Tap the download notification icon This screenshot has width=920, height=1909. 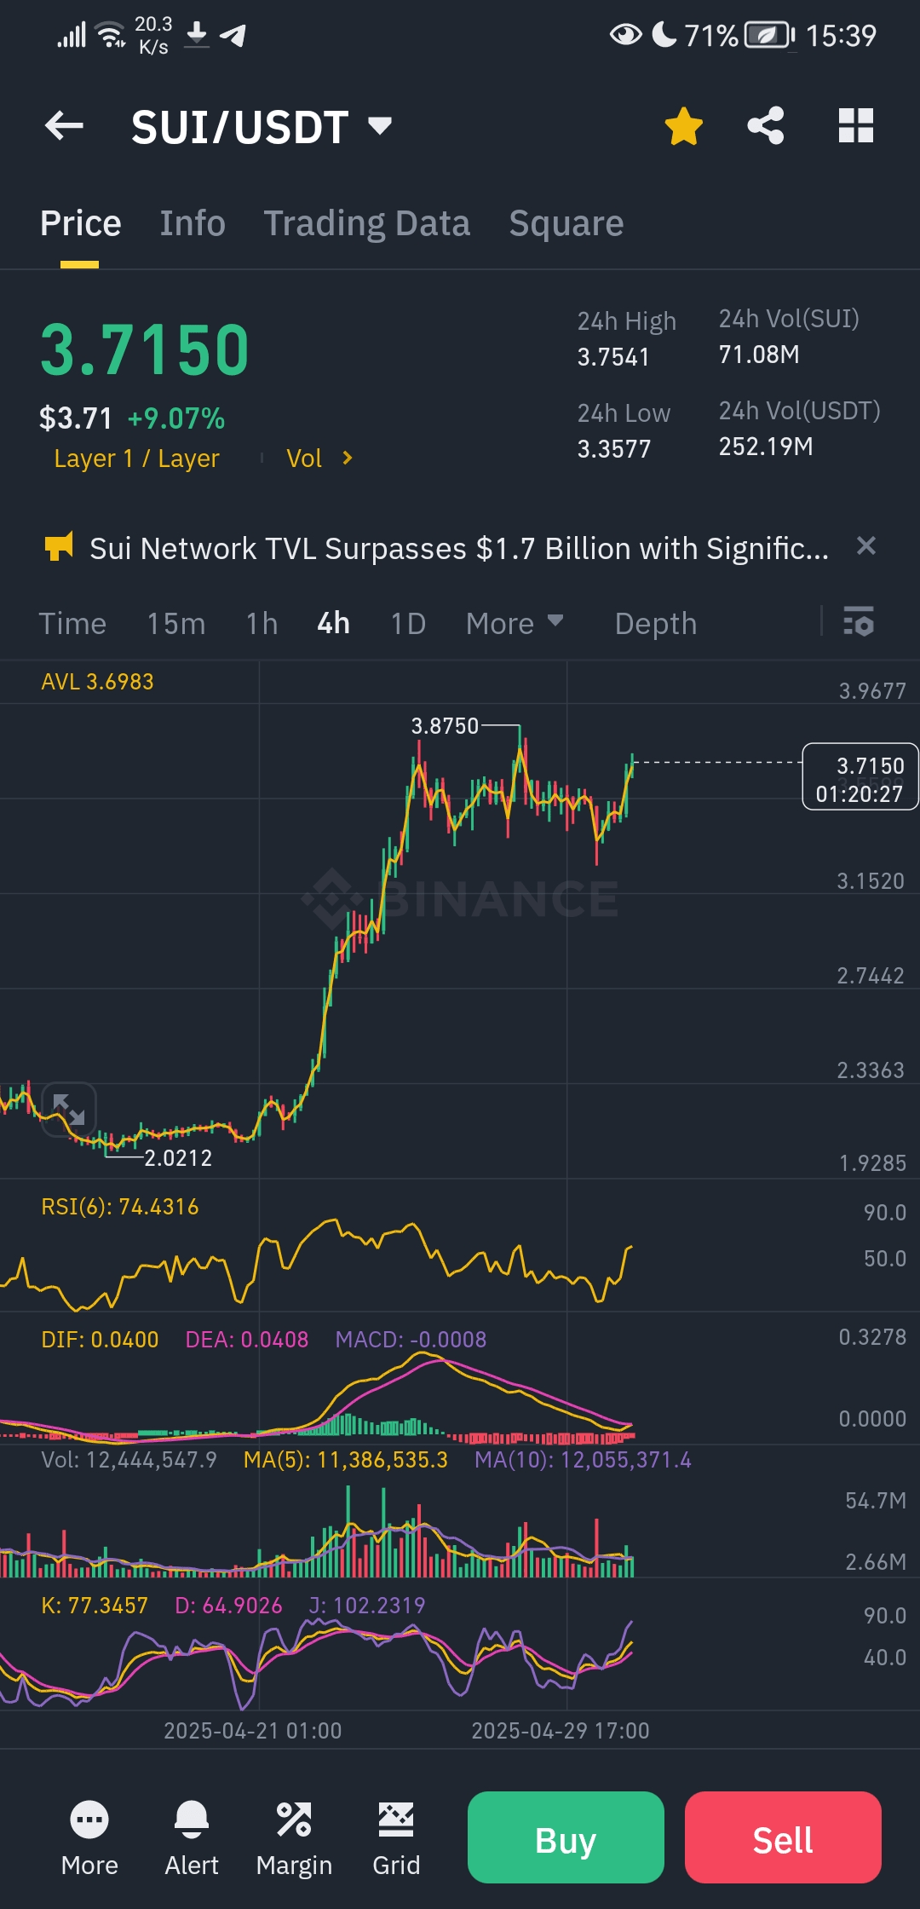click(197, 34)
